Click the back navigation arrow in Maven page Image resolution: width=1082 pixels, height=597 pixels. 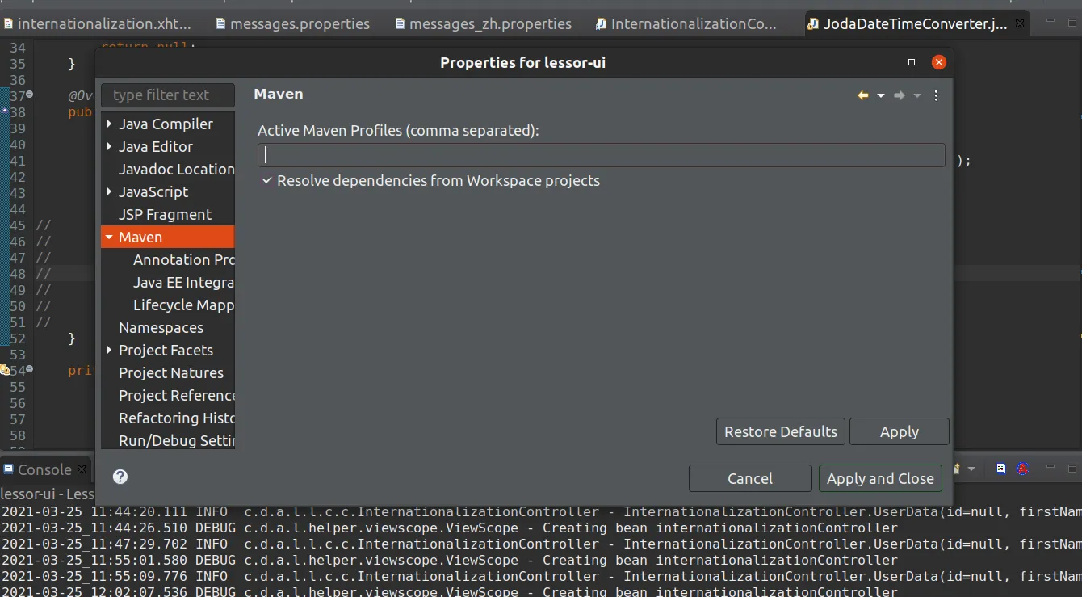(863, 95)
